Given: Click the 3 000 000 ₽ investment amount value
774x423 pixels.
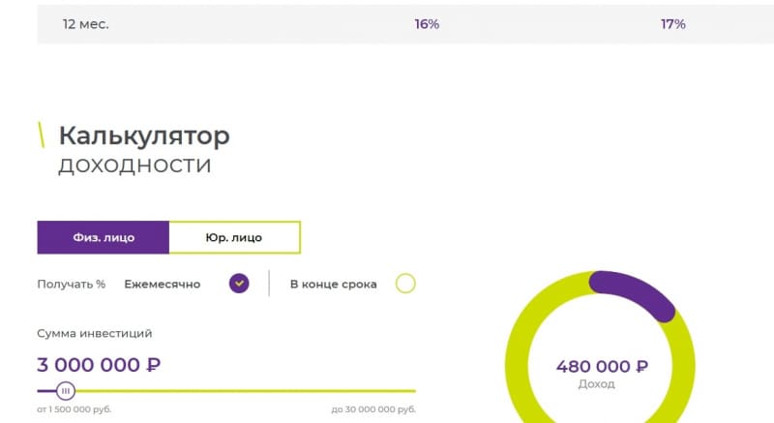Looking at the screenshot, I should pos(99,365).
